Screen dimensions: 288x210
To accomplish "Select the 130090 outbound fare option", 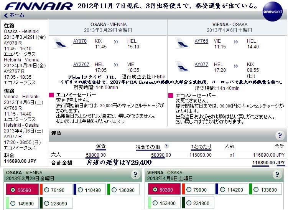I will tap(123, 189).
